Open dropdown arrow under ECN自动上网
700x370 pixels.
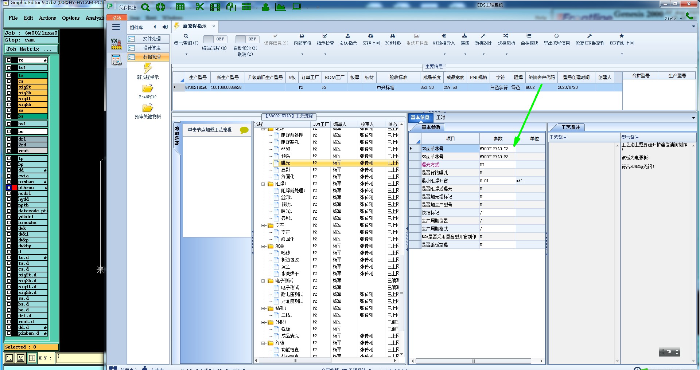[622, 54]
